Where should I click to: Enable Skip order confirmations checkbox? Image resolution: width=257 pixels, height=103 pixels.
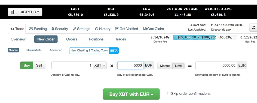coord(169,94)
